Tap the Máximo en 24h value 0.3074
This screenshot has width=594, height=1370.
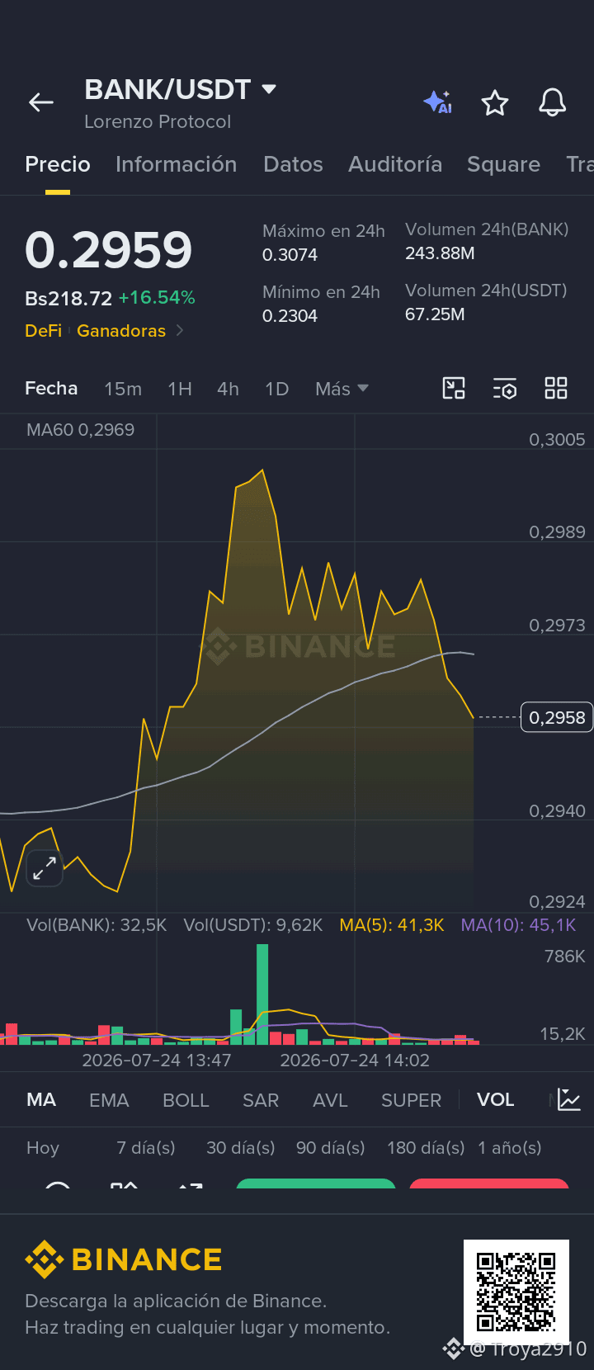pos(290,255)
